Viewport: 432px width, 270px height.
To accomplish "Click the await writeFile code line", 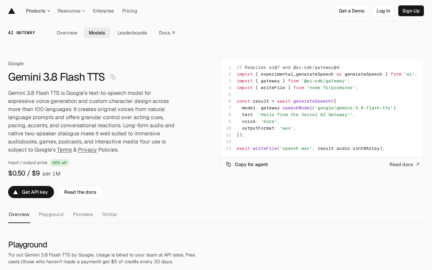I will click(310, 148).
